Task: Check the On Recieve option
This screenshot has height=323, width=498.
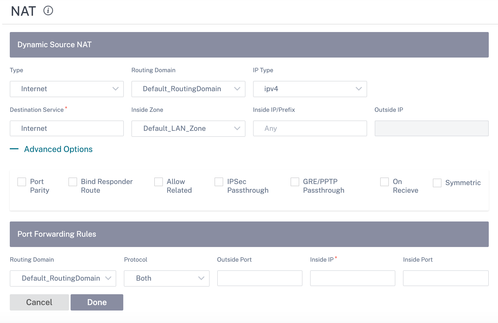Action: pyautogui.click(x=384, y=182)
